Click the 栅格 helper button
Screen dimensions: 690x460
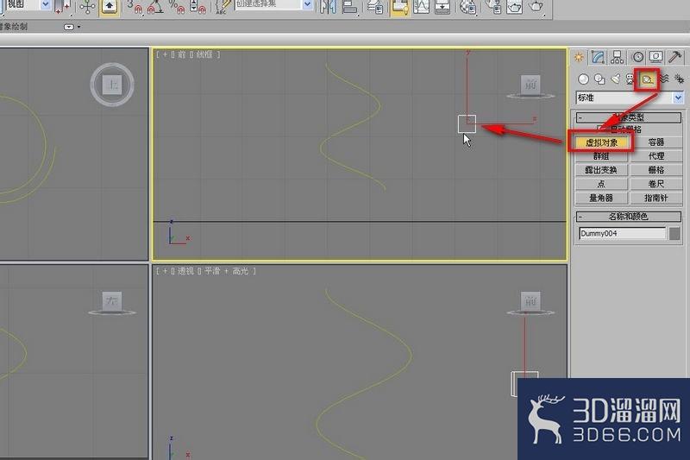(x=656, y=170)
